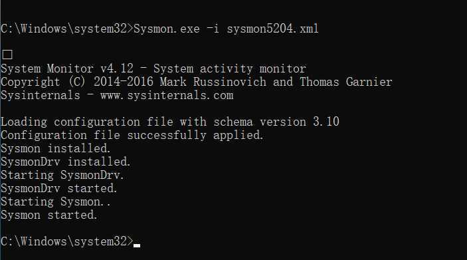Screen dimensions: 467x260
Task: Click the -i install switch in command
Action: click(x=213, y=29)
